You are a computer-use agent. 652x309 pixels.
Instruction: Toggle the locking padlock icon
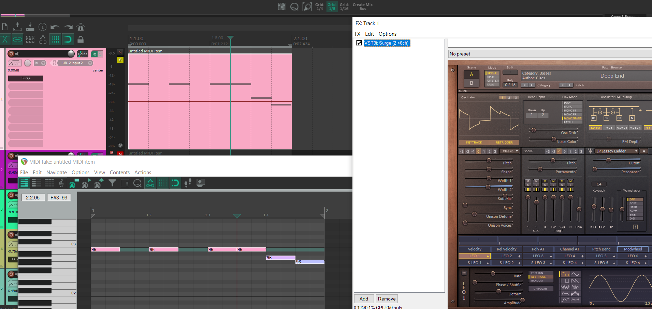click(81, 39)
